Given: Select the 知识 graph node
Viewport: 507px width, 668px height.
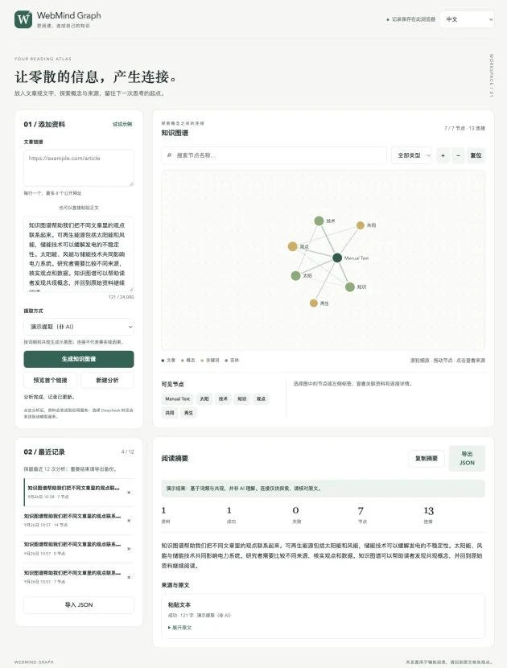Looking at the screenshot, I should (350, 287).
